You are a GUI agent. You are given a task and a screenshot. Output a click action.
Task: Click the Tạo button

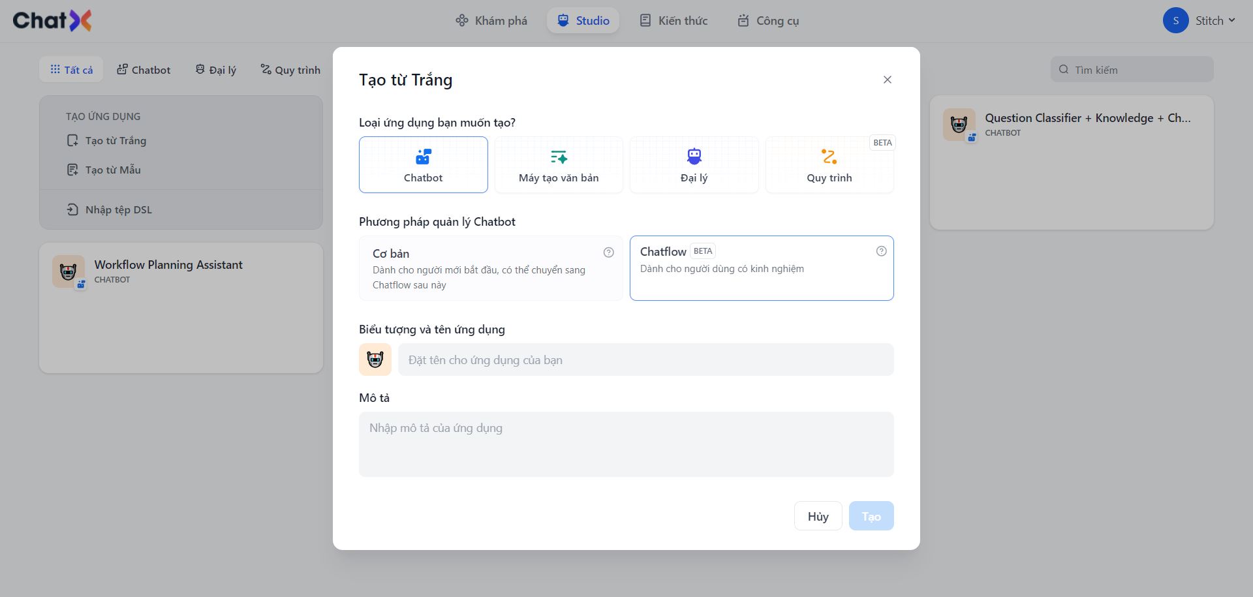(x=871, y=516)
